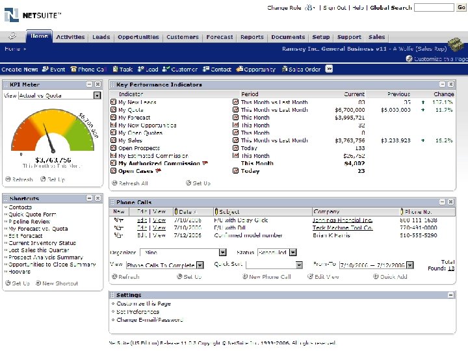
Task: Click the recent records icon left of Home tab
Action: tap(12, 36)
